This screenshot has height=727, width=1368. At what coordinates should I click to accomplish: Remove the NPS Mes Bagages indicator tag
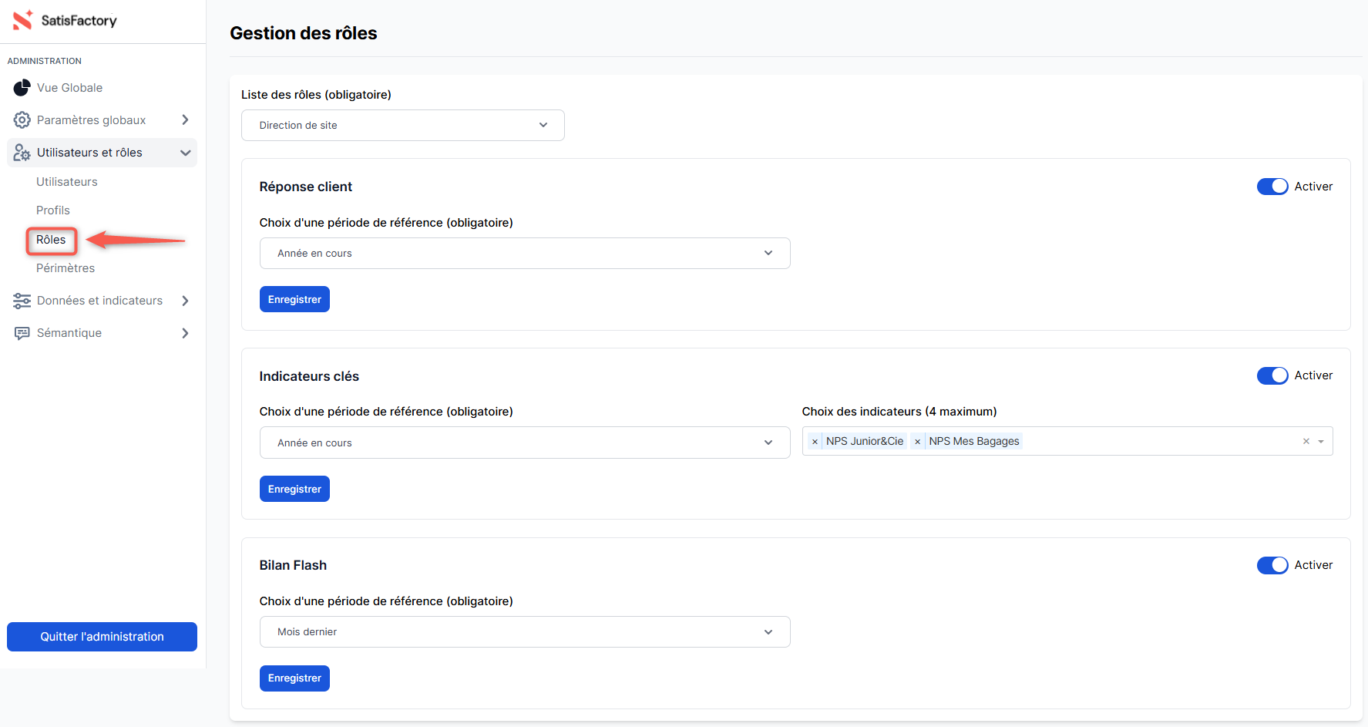[x=917, y=442]
